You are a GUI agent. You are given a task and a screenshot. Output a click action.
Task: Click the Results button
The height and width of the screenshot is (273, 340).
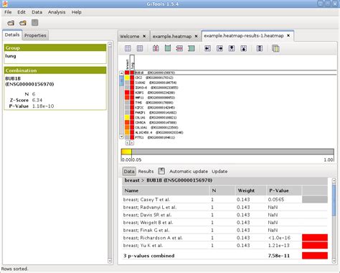pyautogui.click(x=146, y=171)
